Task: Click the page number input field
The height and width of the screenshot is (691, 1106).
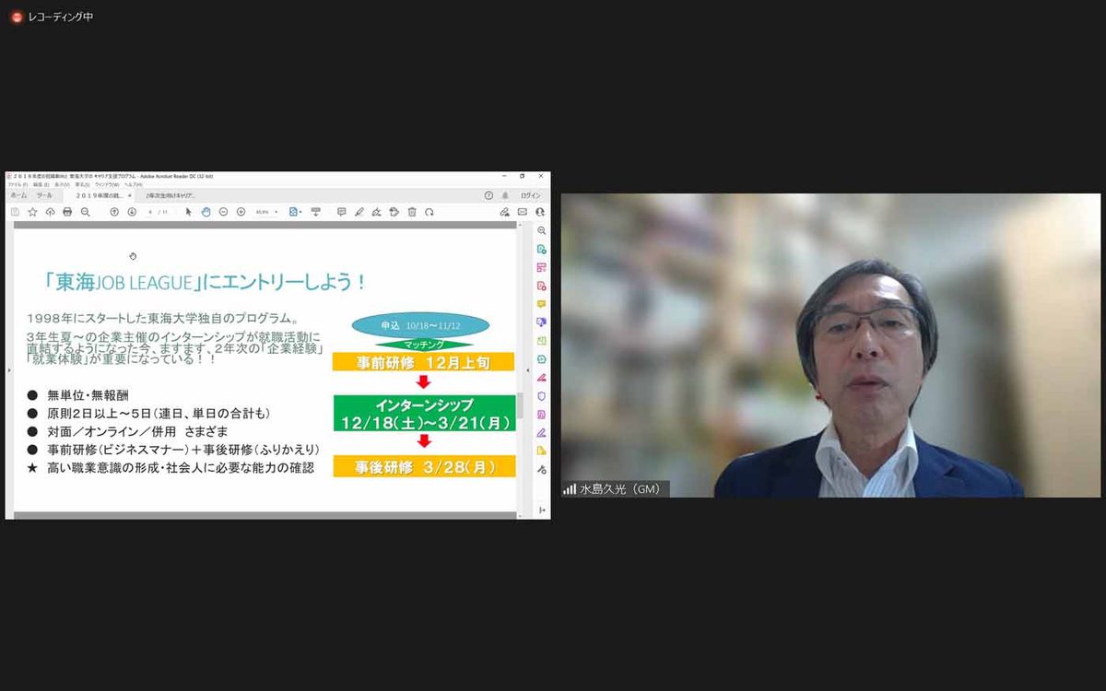Action: (151, 212)
